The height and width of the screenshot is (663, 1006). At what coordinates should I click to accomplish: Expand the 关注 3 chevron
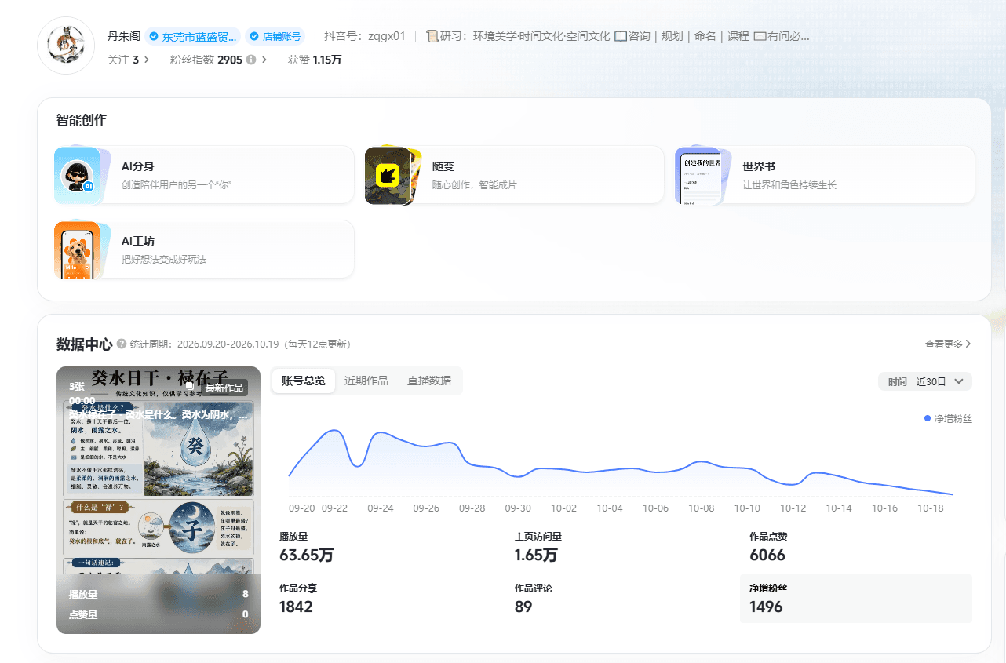[x=146, y=60]
